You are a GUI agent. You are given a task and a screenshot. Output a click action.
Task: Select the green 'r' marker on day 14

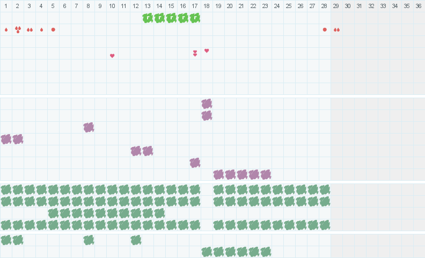[x=159, y=18]
